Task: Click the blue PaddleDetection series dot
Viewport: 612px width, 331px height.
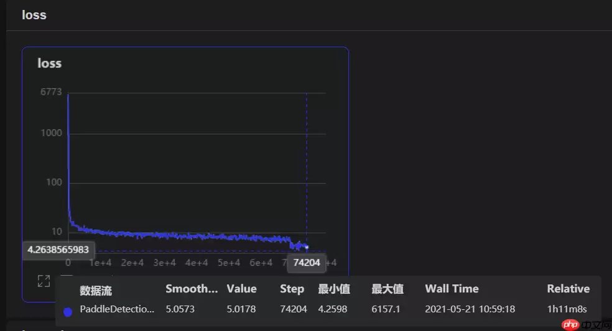Action: [x=68, y=310]
